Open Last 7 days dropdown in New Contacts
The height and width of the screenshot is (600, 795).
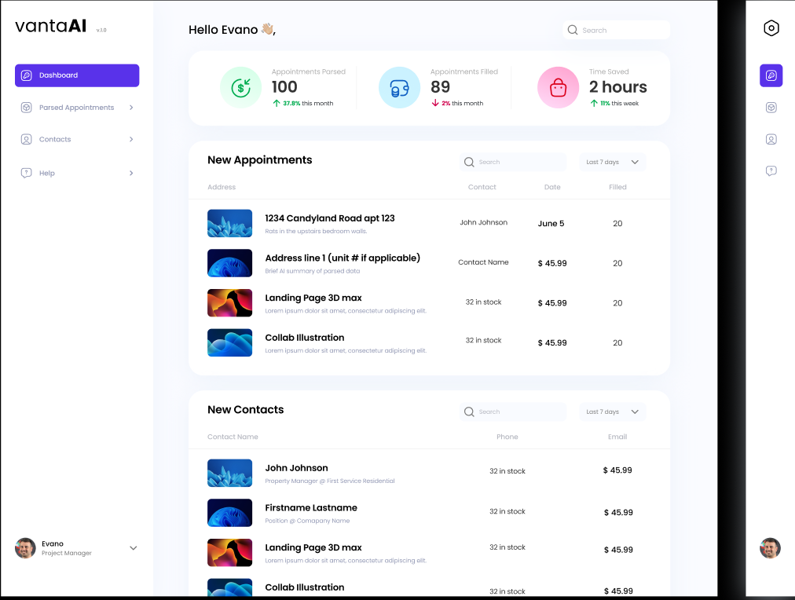coord(612,412)
